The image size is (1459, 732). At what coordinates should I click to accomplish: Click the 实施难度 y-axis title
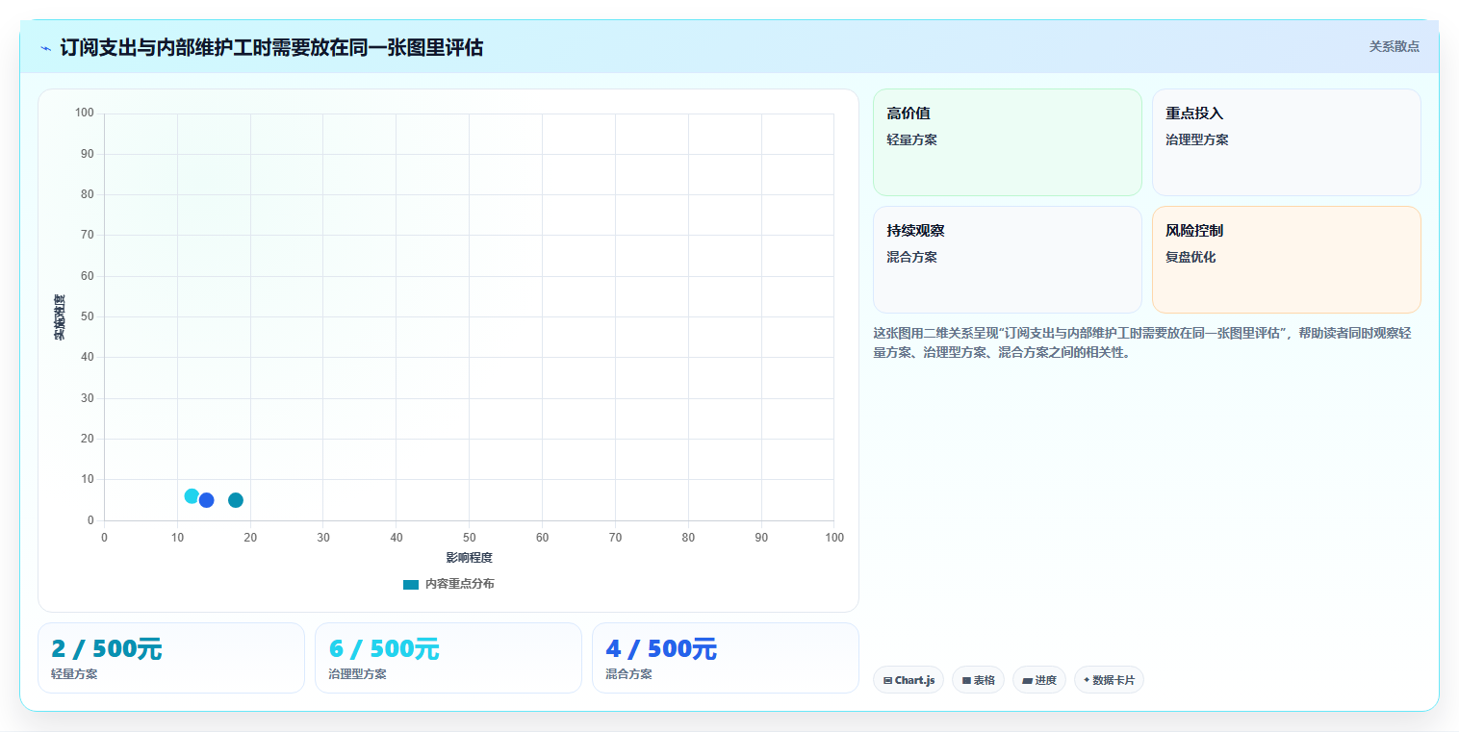[60, 317]
